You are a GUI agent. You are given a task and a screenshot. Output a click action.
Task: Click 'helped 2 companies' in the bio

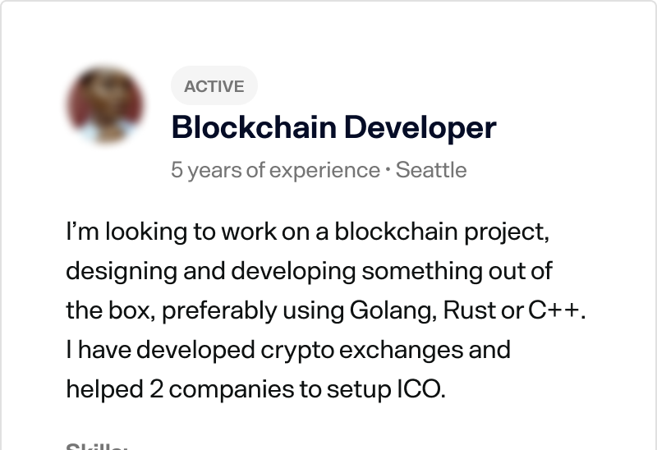pos(168,389)
